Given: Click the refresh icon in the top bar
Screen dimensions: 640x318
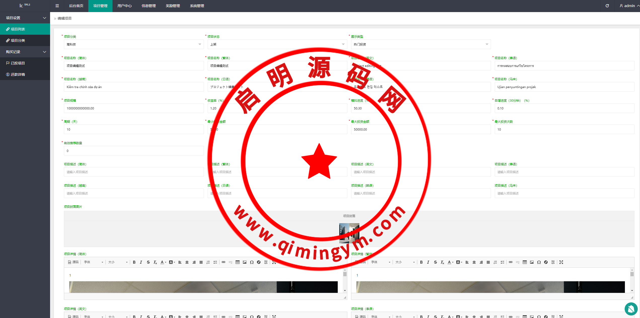Looking at the screenshot, I should 607,6.
